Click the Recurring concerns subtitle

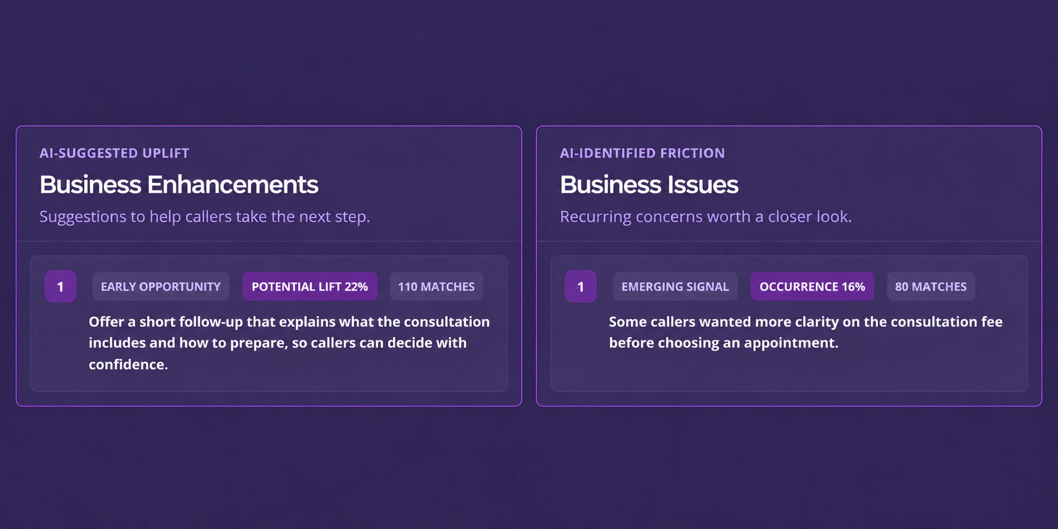(706, 216)
